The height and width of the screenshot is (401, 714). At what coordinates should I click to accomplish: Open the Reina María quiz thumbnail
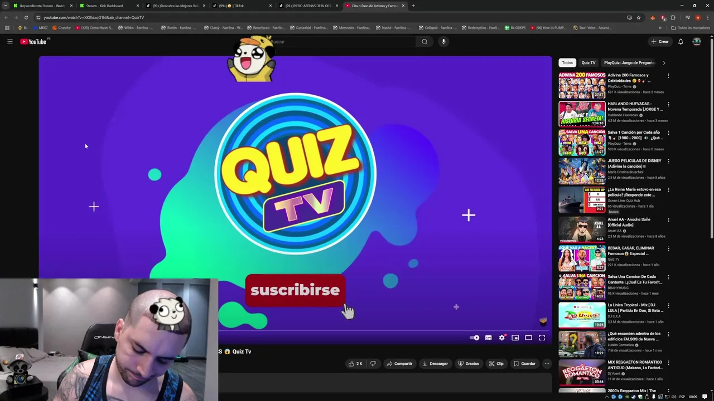pyautogui.click(x=582, y=200)
